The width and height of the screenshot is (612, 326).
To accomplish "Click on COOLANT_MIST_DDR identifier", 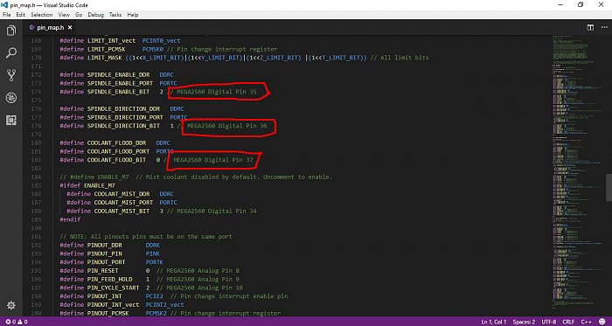I will coord(122,194).
